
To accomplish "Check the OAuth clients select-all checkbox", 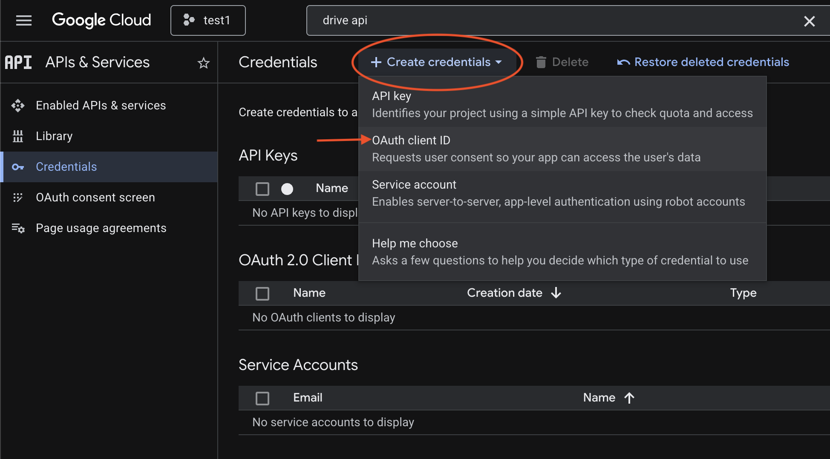I will tap(262, 293).
